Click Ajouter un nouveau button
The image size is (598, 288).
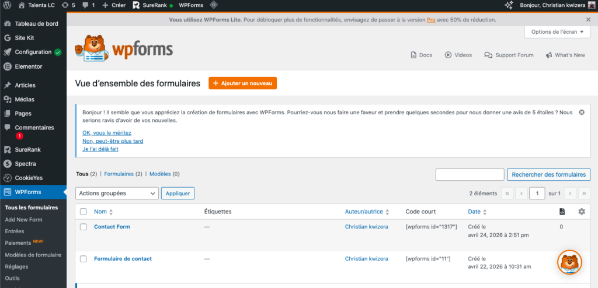pyautogui.click(x=242, y=83)
